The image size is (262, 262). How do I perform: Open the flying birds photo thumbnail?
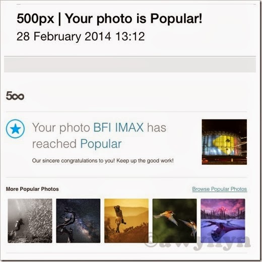coord(175,221)
